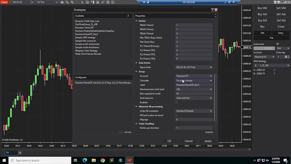Open the 150 Tick interval dropdown
The image size is (291, 164).
(47, 2)
